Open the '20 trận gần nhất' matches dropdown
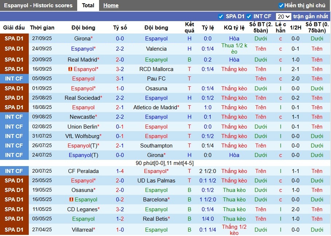 [284, 16]
